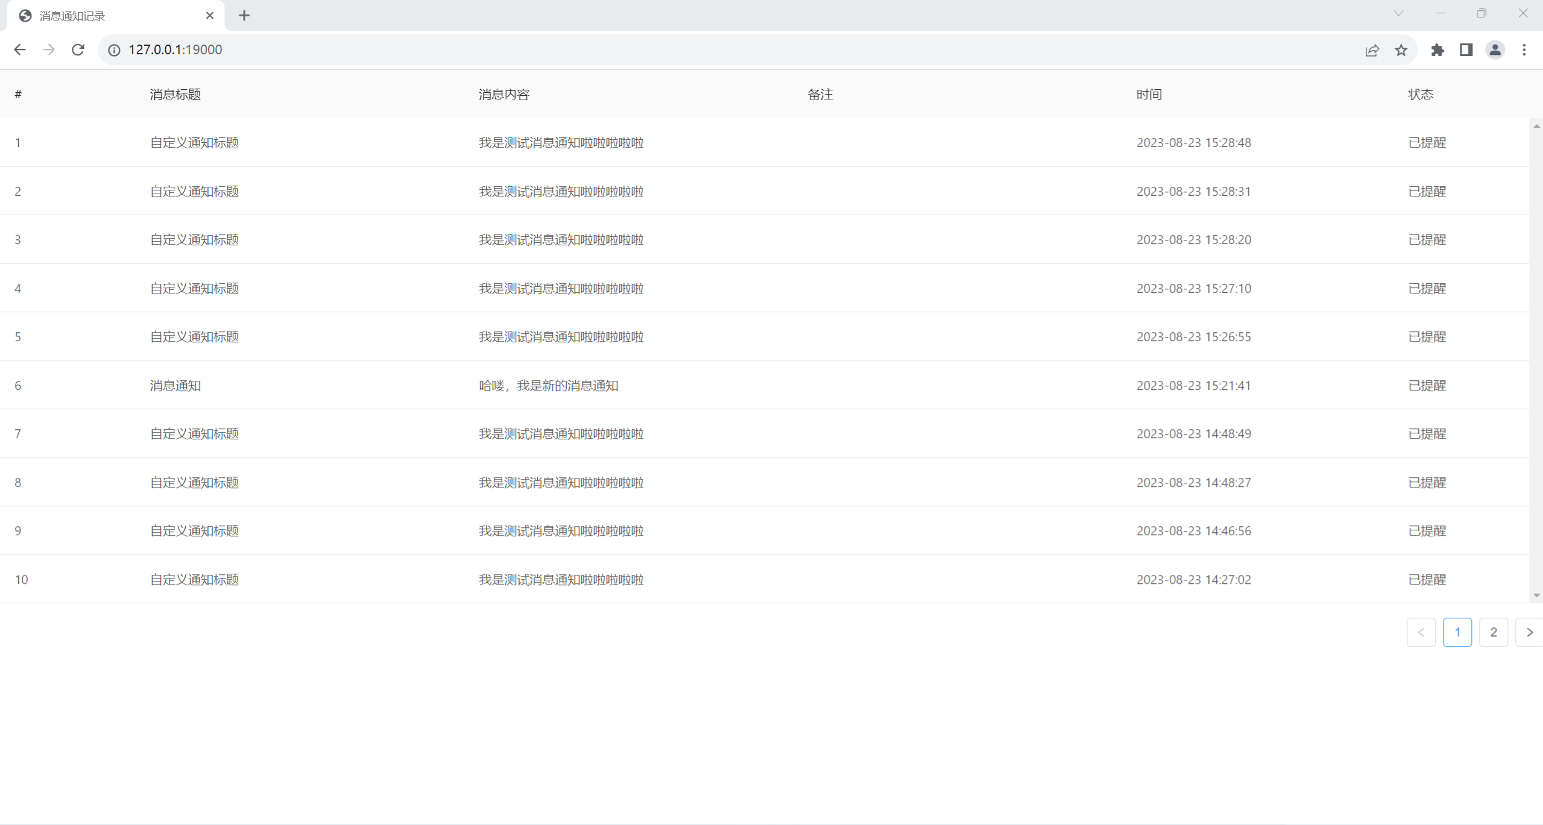Close the 消息通知记录 tab
The height and width of the screenshot is (825, 1543).
click(209, 16)
